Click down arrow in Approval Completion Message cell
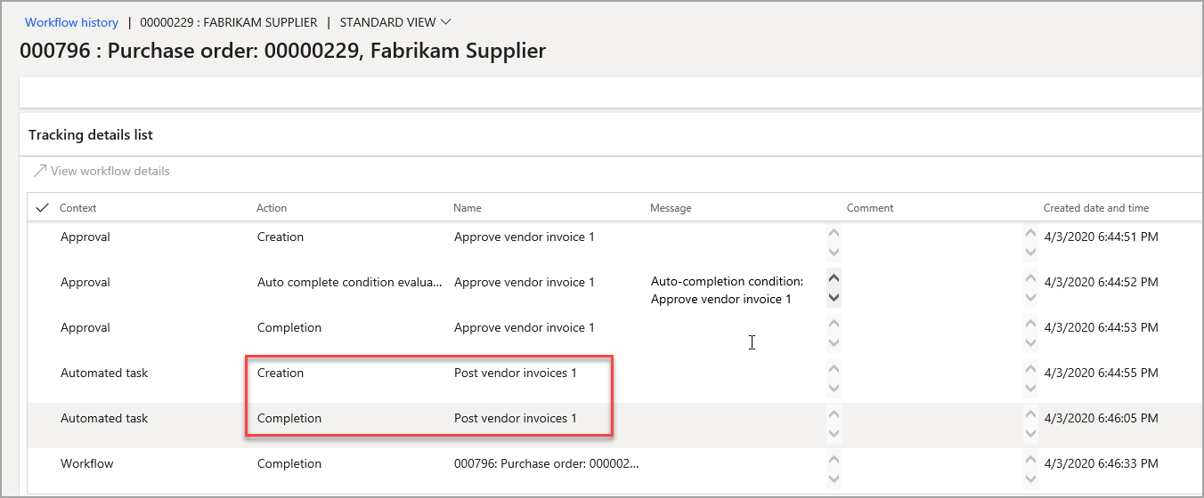Image resolution: width=1204 pixels, height=498 pixels. click(834, 342)
